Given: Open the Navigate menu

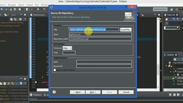Looking at the screenshot, I should [12, 5].
